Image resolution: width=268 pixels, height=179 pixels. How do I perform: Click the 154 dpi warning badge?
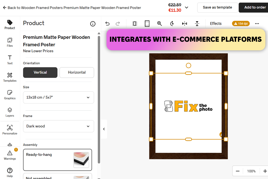click(x=241, y=23)
